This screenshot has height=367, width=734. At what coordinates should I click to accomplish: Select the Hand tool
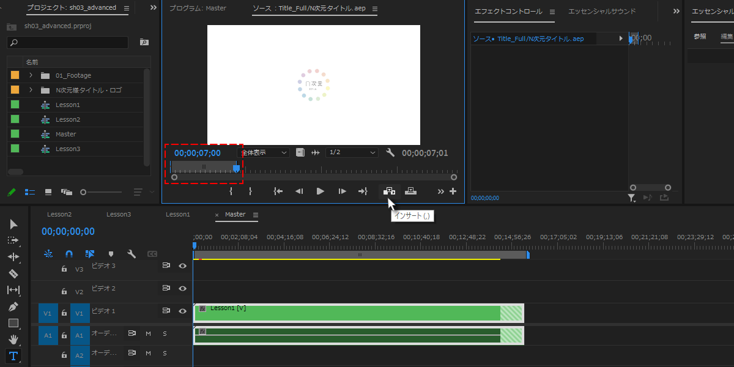pos(13,339)
